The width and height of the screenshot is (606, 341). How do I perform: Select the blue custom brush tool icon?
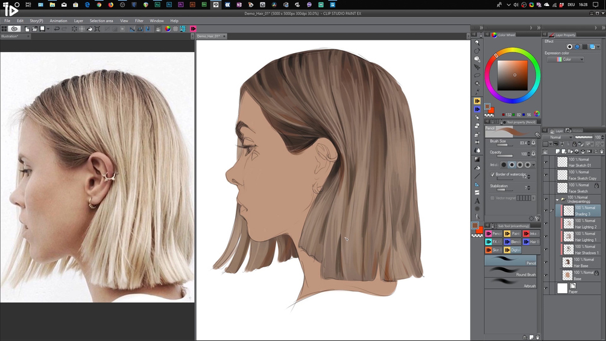coord(478,109)
